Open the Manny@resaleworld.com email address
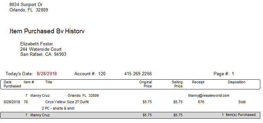 click(x=209, y=95)
